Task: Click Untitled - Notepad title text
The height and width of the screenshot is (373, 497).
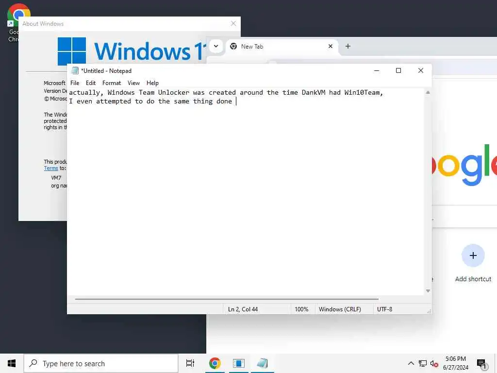Action: (x=106, y=71)
